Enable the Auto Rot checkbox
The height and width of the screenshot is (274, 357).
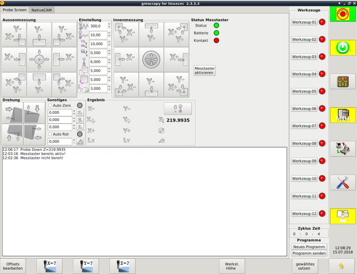point(50,134)
